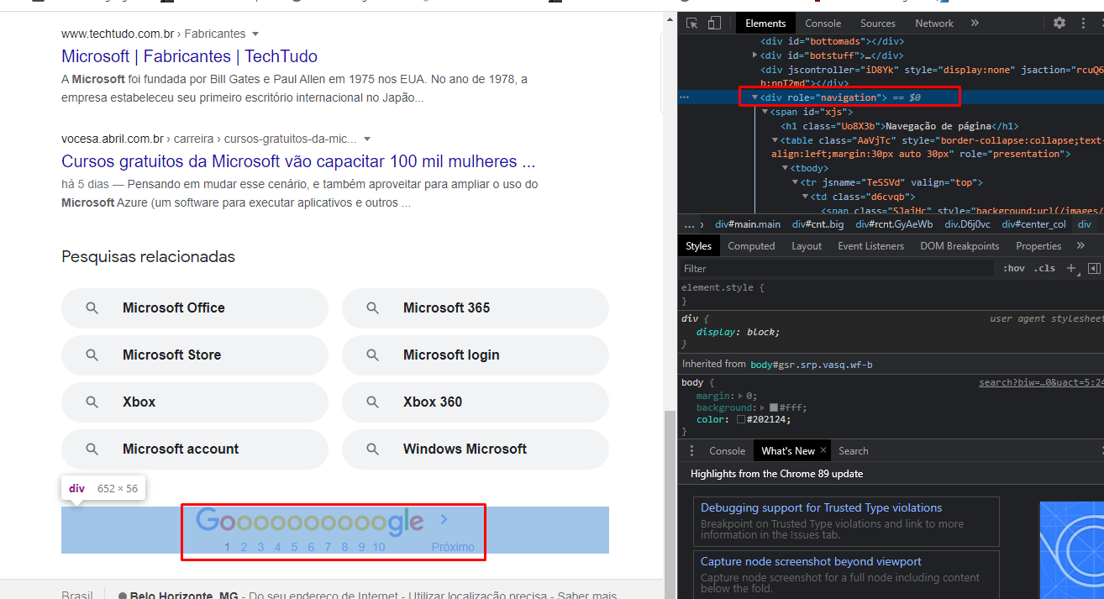Click the search icon beside Windows Microsoft
The width and height of the screenshot is (1104, 599).
click(x=373, y=449)
